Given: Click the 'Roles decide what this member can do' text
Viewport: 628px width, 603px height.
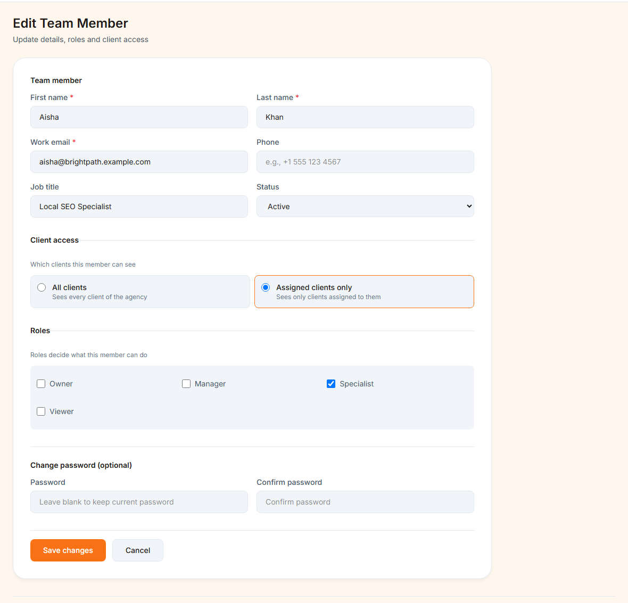Looking at the screenshot, I should (89, 355).
